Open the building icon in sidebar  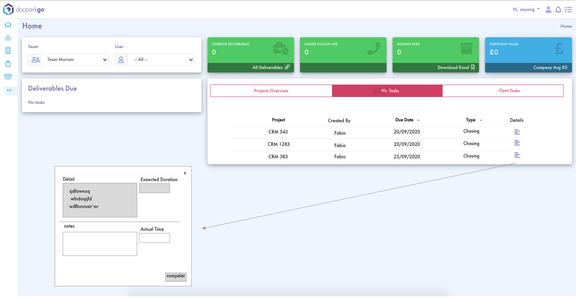8,51
